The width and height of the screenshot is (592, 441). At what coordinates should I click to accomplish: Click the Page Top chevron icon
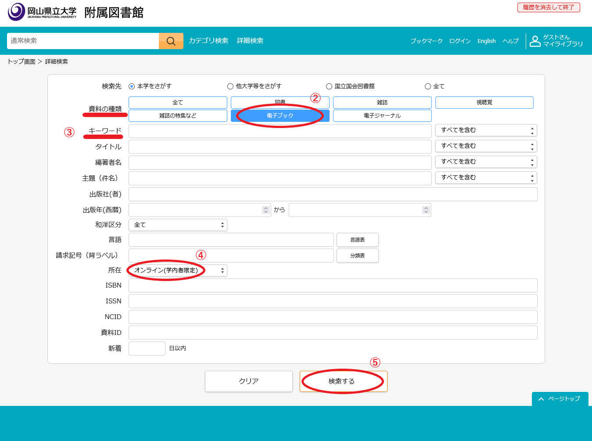541,399
